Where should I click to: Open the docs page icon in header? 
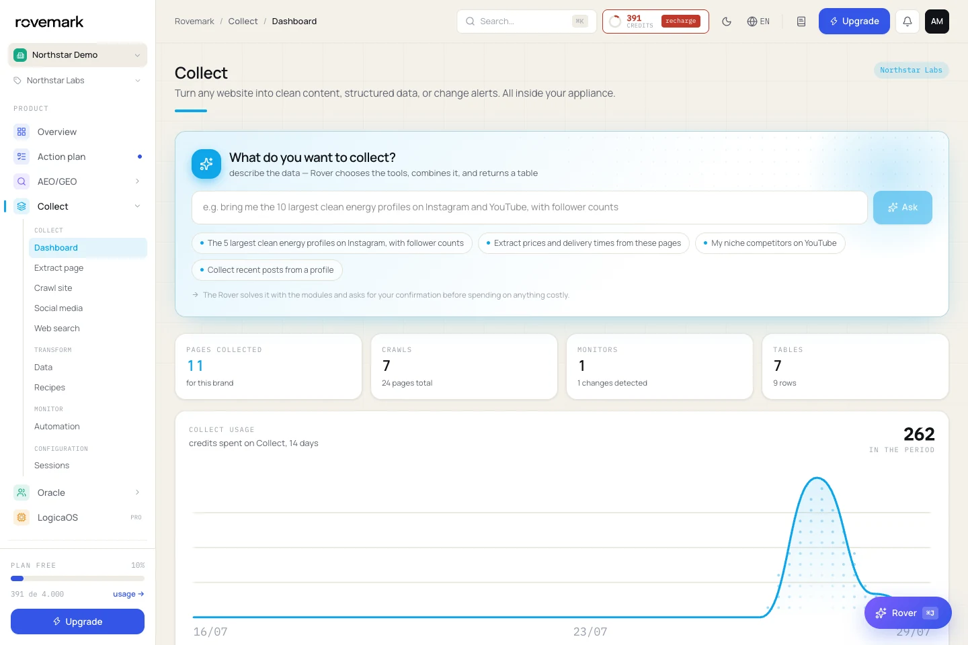point(801,21)
